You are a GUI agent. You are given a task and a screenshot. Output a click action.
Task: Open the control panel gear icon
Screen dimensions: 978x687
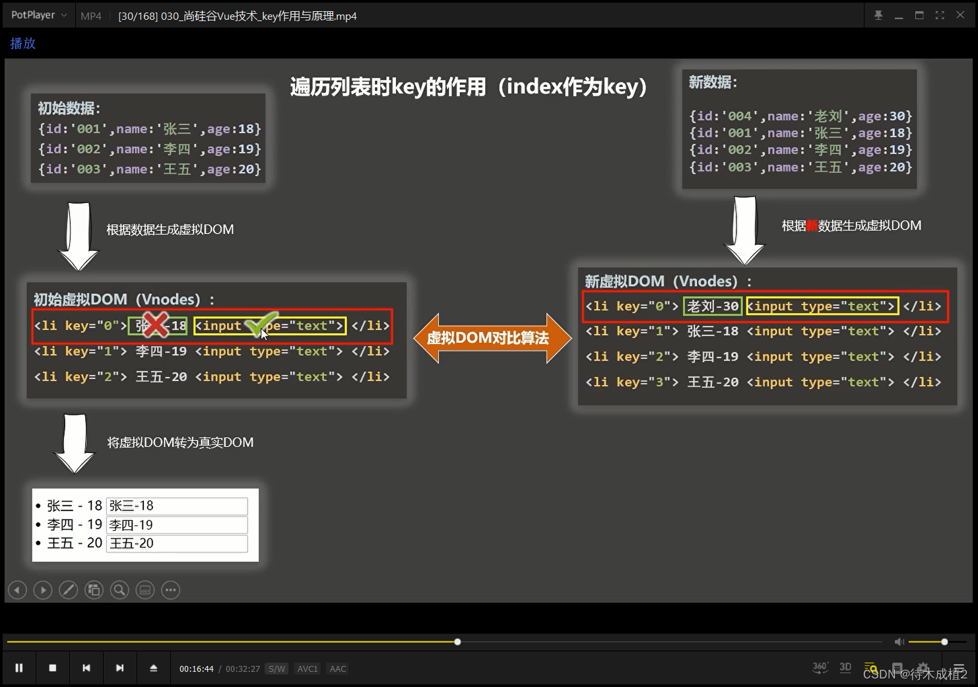[x=923, y=667]
